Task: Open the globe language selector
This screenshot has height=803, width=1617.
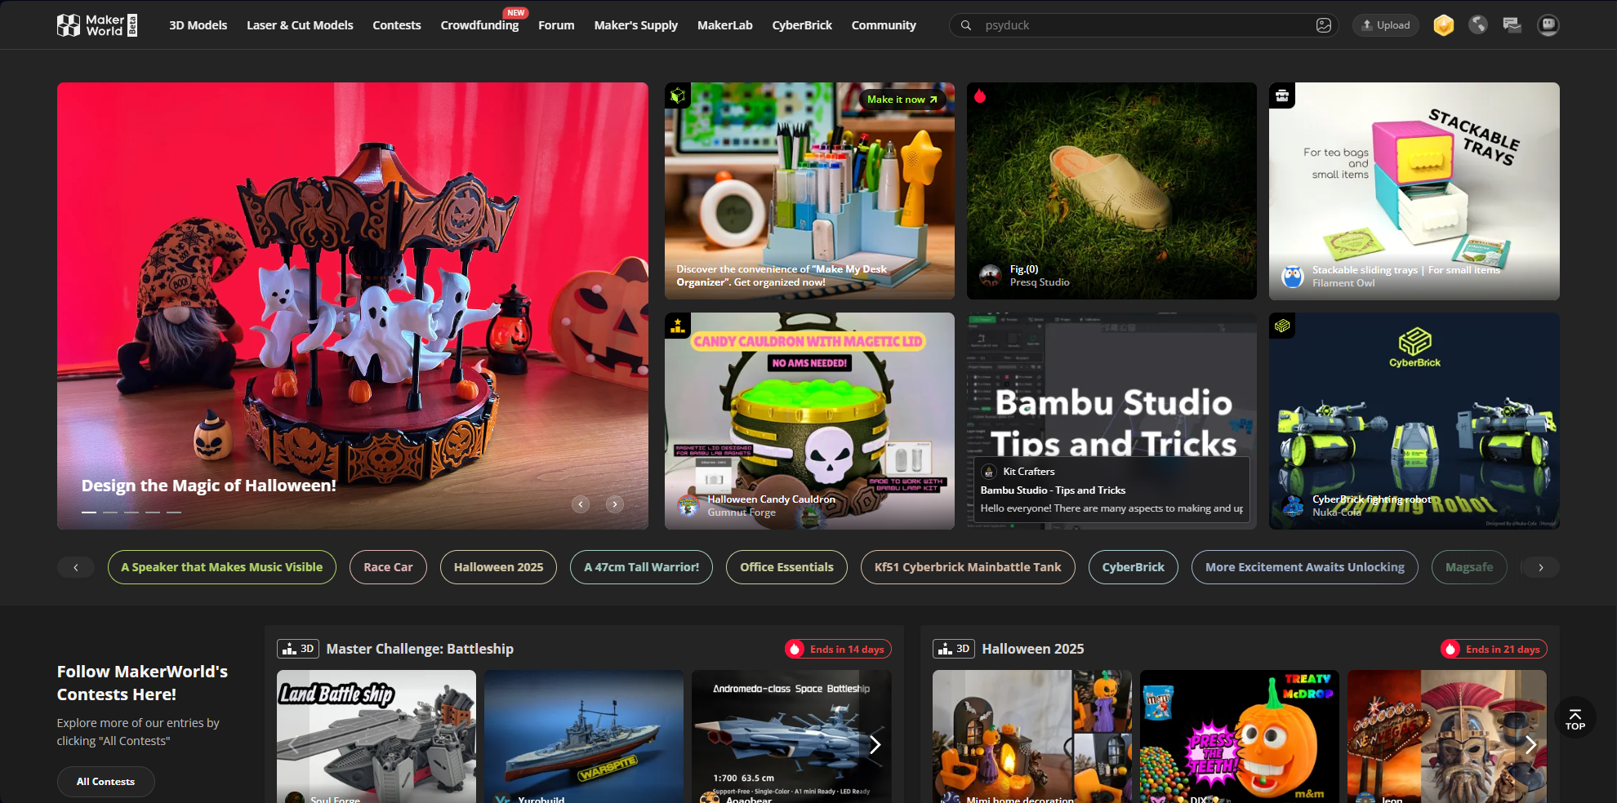Action: click(x=1477, y=25)
